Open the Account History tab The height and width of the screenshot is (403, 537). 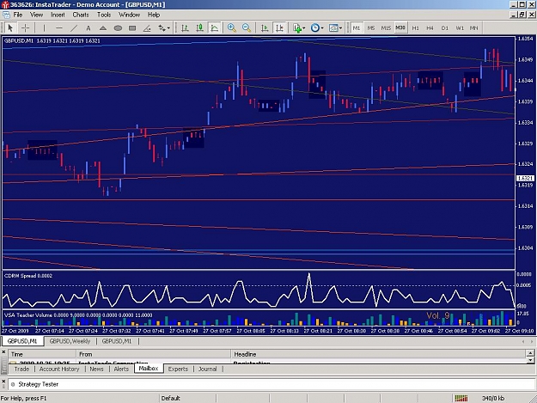tap(59, 369)
